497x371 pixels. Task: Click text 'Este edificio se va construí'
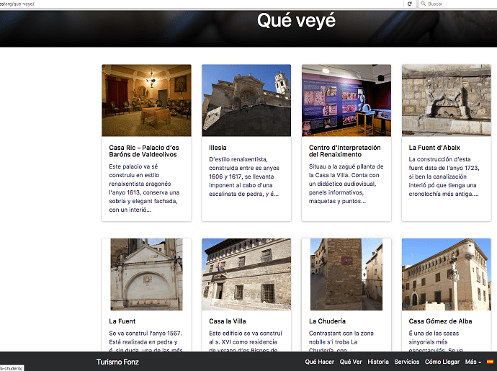(x=246, y=334)
